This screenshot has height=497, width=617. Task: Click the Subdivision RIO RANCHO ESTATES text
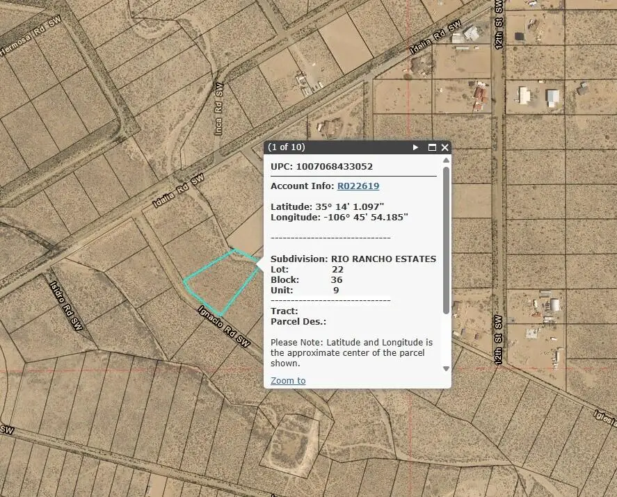[x=353, y=259]
